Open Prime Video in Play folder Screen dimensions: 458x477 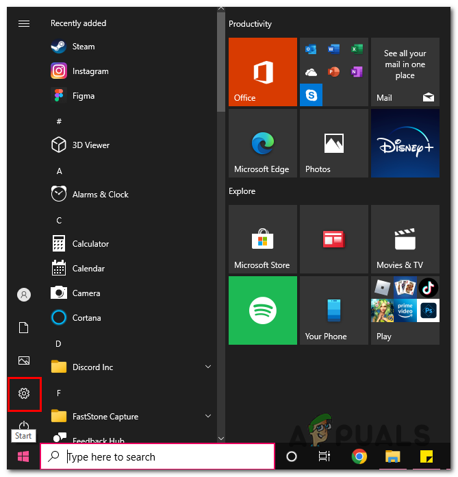[x=405, y=310]
